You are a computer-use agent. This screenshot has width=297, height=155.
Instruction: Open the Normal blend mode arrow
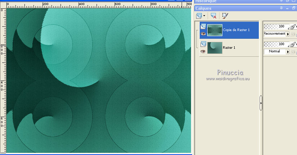[288, 52]
